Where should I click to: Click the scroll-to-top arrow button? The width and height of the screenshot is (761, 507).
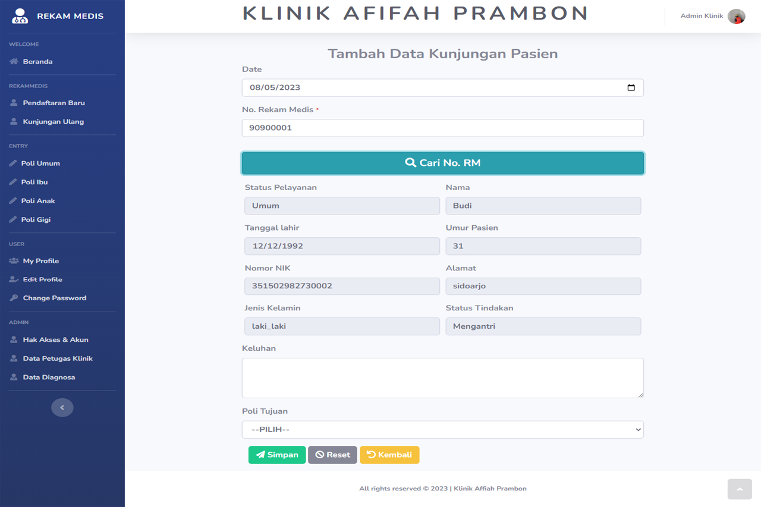click(740, 489)
